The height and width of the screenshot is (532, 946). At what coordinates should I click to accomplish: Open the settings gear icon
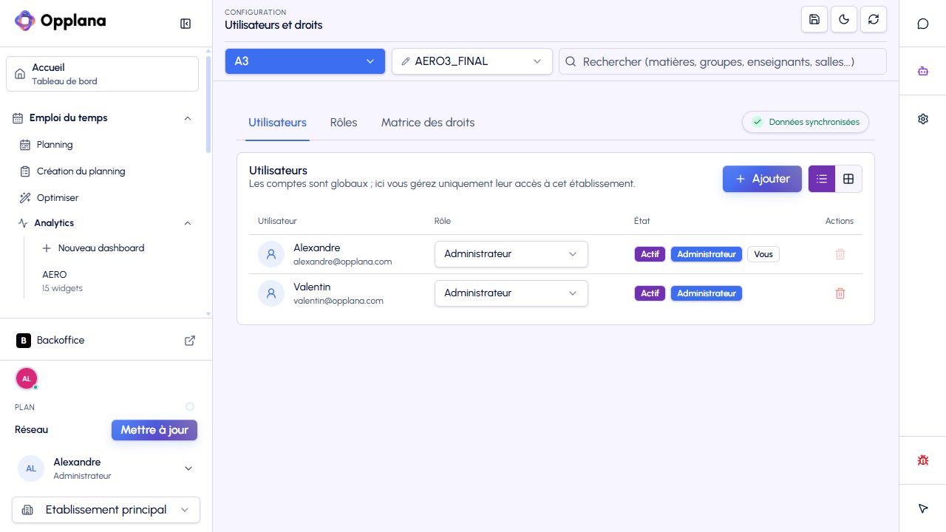[x=923, y=119]
